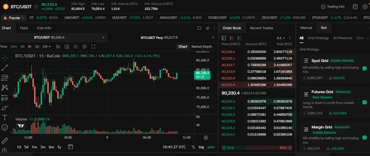Select DOGE/USDT in the ticker bar

pyautogui.click(x=232, y=18)
